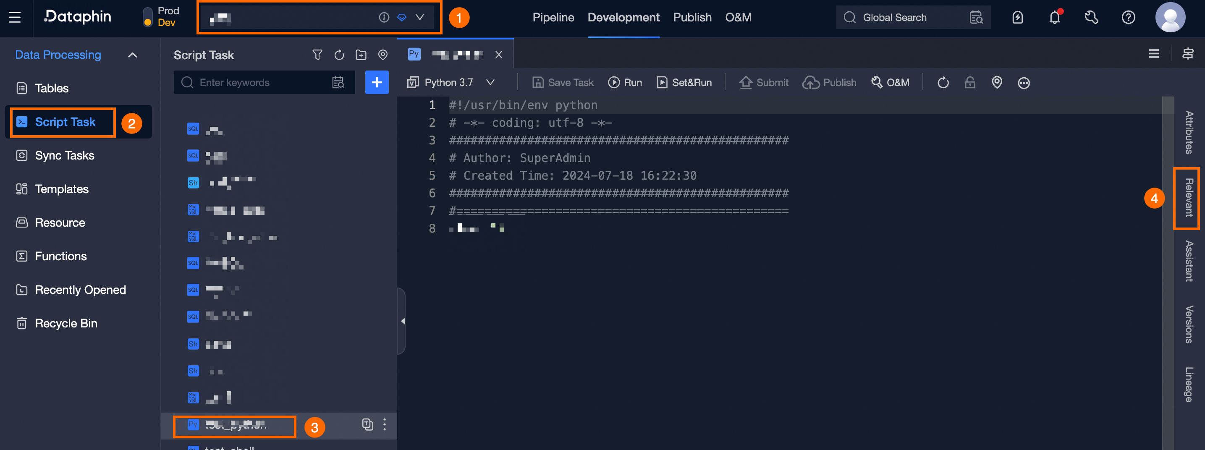Open the hamburger main menu
The width and height of the screenshot is (1205, 450).
[15, 18]
